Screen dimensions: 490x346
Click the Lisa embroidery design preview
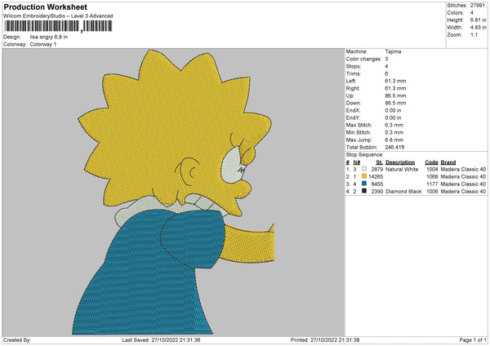[x=174, y=192]
